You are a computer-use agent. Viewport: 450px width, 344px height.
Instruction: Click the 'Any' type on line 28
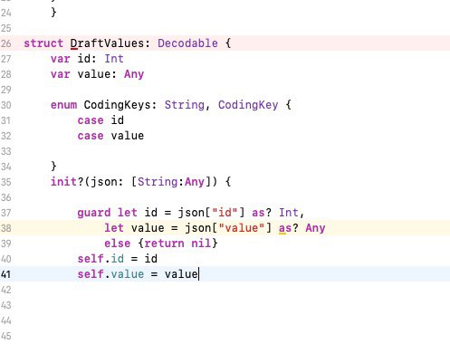[x=134, y=74]
